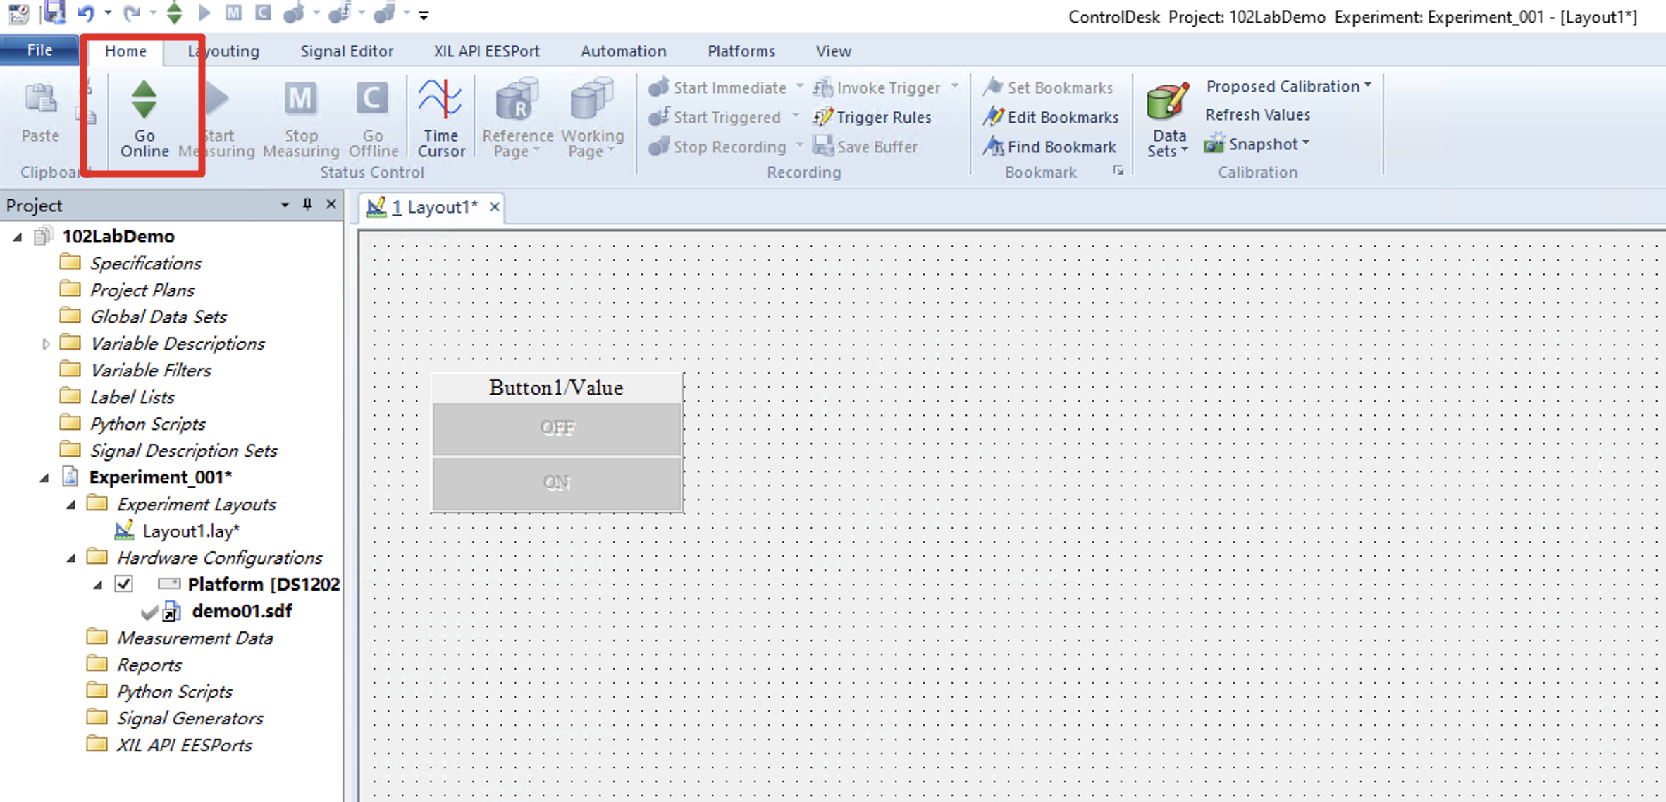Click Undo icon in quick access toolbar

[86, 13]
